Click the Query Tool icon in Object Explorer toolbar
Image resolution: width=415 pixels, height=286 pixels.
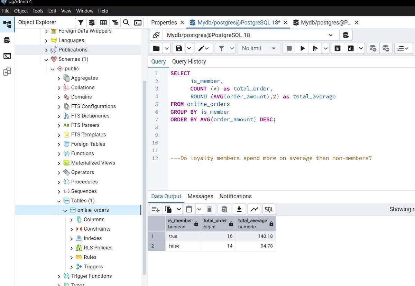(x=92, y=22)
